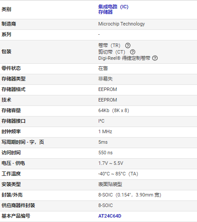Select the 存储器格式 row label
This screenshot has width=197, height=222.
coord(14,89)
